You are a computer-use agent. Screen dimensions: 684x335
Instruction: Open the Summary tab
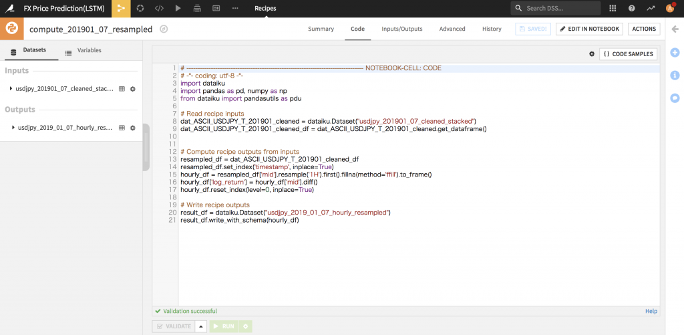click(x=321, y=29)
